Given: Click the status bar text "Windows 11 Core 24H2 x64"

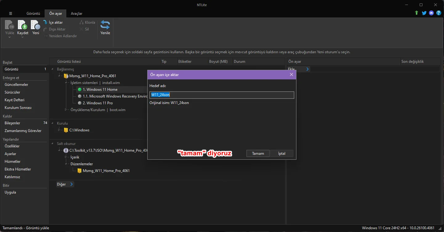Looking at the screenshot, I should click(384, 228).
